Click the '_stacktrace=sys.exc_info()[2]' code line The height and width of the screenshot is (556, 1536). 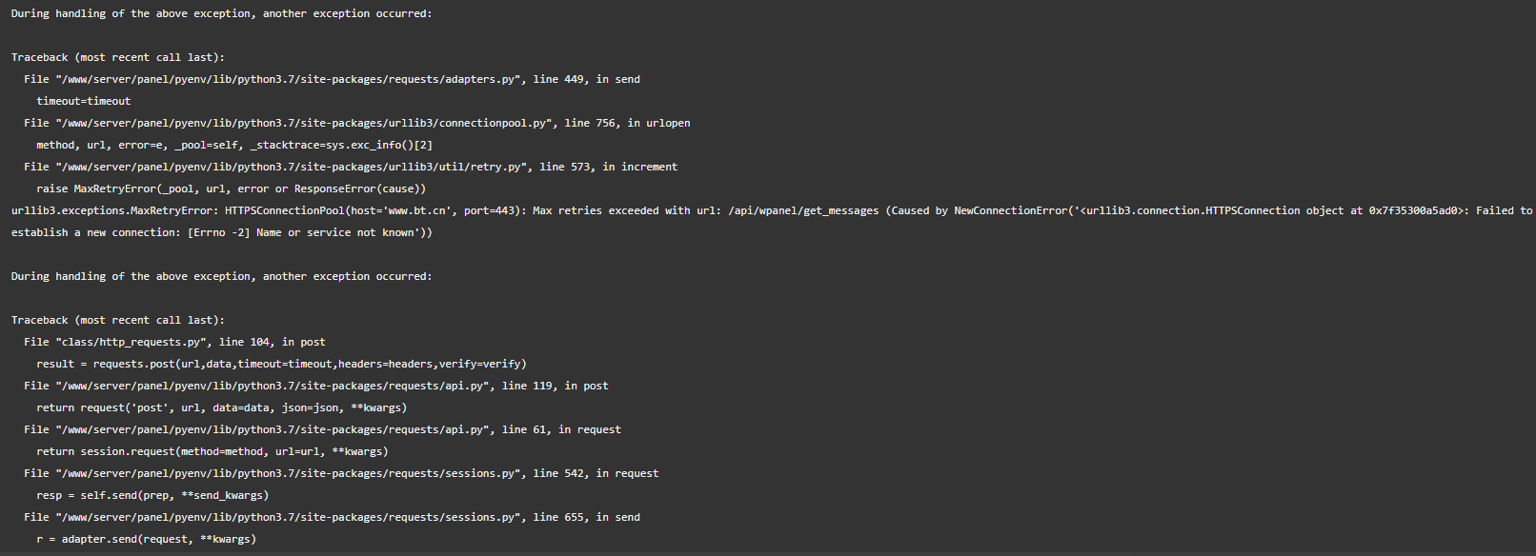[234, 145]
